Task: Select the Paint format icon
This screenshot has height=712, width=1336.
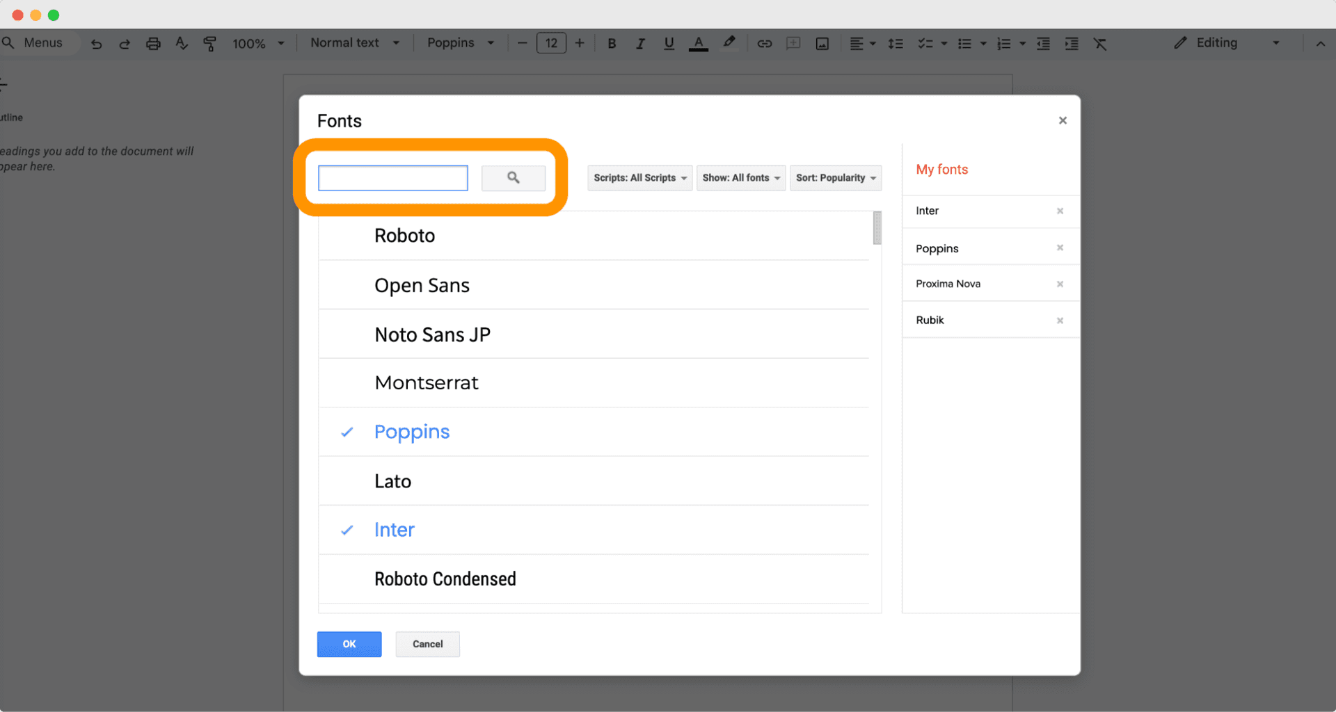Action: click(210, 43)
